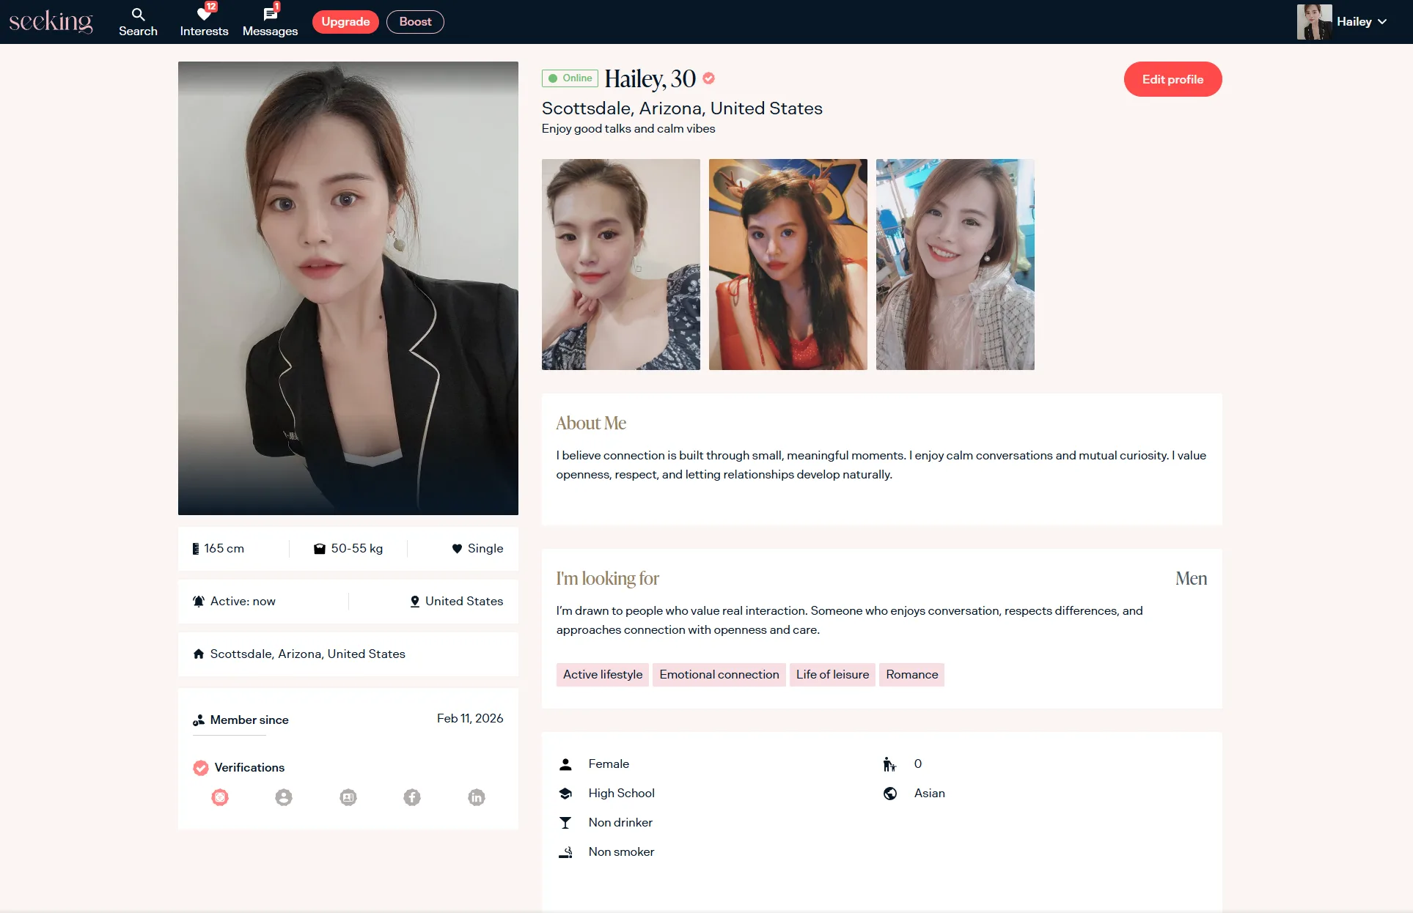This screenshot has height=913, width=1413.
Task: Click the profile person verification badge
Action: coord(284,797)
